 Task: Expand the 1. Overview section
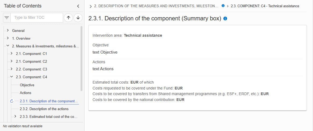tap(8, 38)
